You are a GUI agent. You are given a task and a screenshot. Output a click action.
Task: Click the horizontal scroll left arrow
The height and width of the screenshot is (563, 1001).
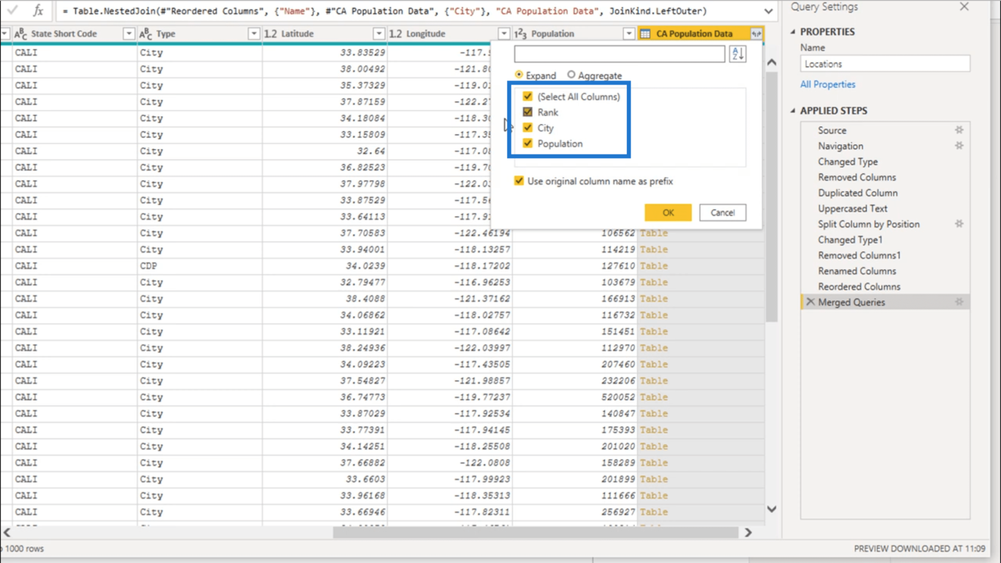pos(7,533)
